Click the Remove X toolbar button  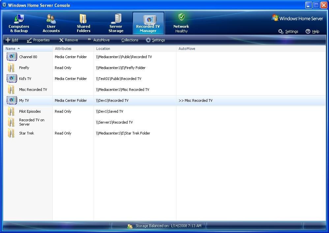tap(69, 40)
